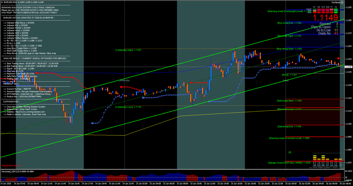Click the M15 timeframe column header

pos(323,7)
